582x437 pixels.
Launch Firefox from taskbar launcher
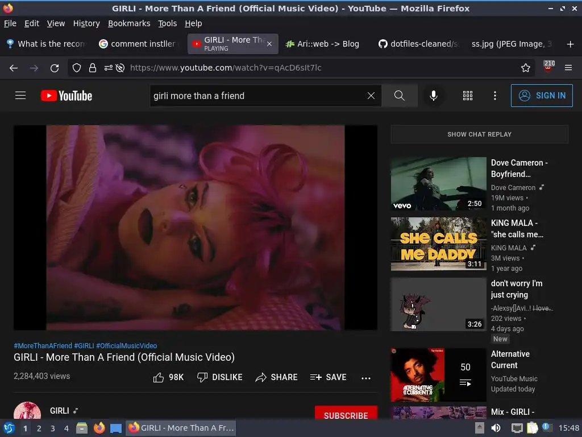tap(99, 428)
